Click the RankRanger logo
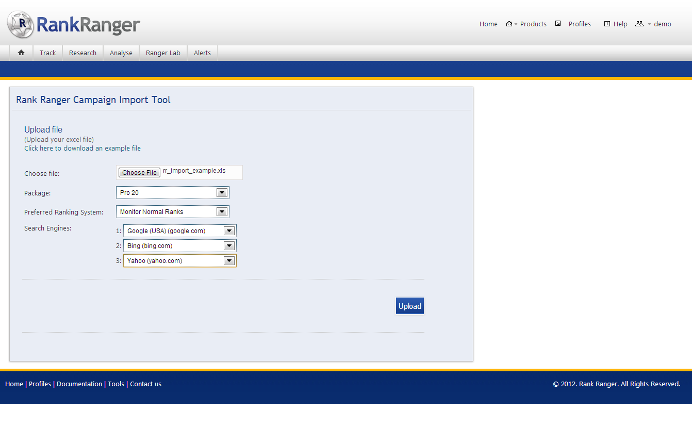 point(74,25)
